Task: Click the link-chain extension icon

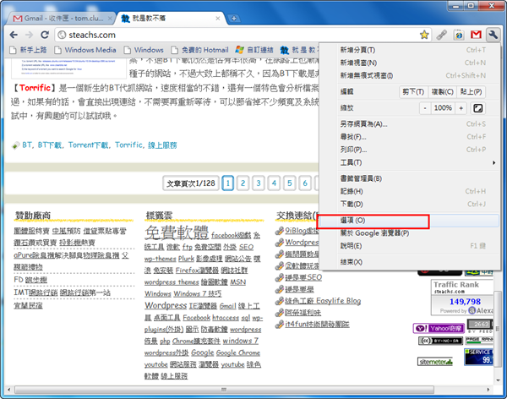Action: [x=442, y=35]
